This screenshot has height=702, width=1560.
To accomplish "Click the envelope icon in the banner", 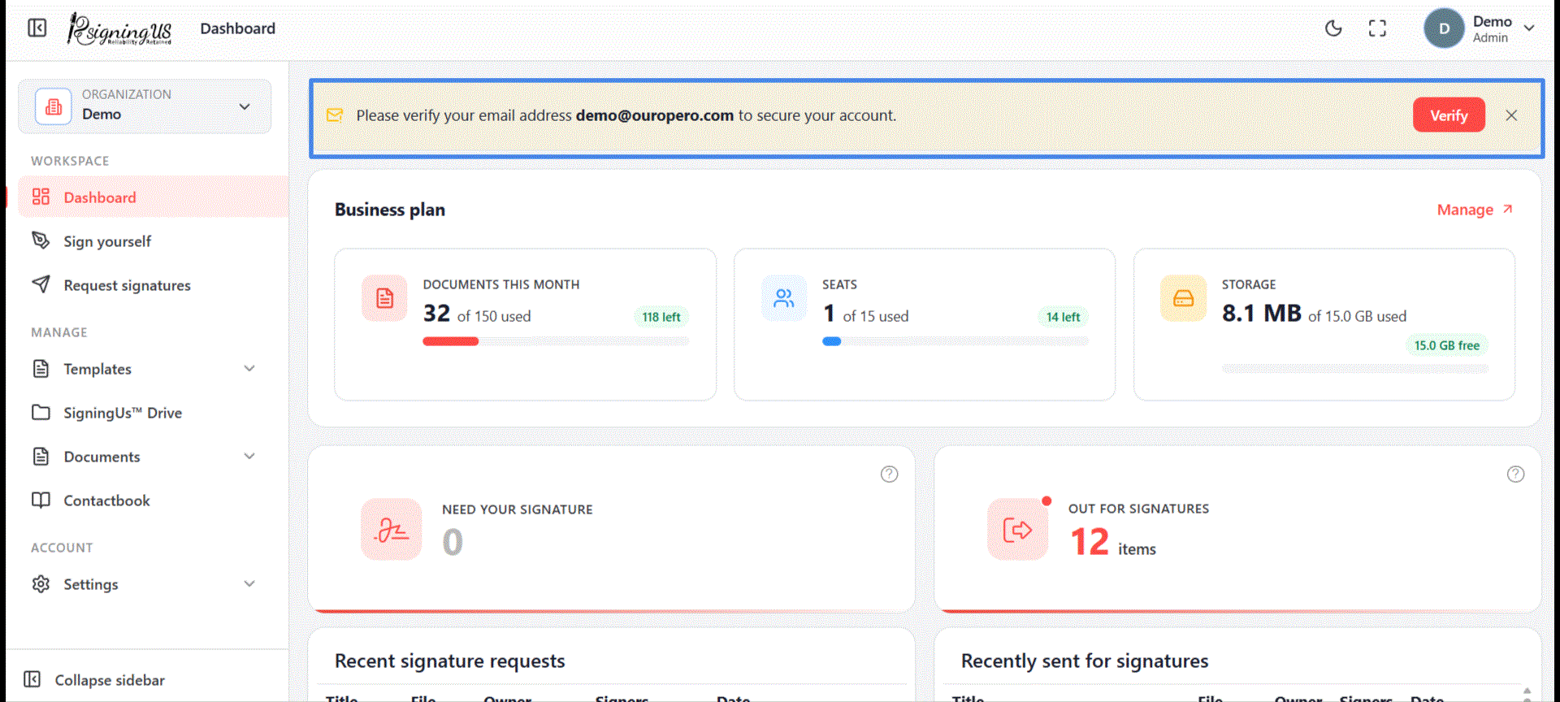I will click(x=335, y=115).
